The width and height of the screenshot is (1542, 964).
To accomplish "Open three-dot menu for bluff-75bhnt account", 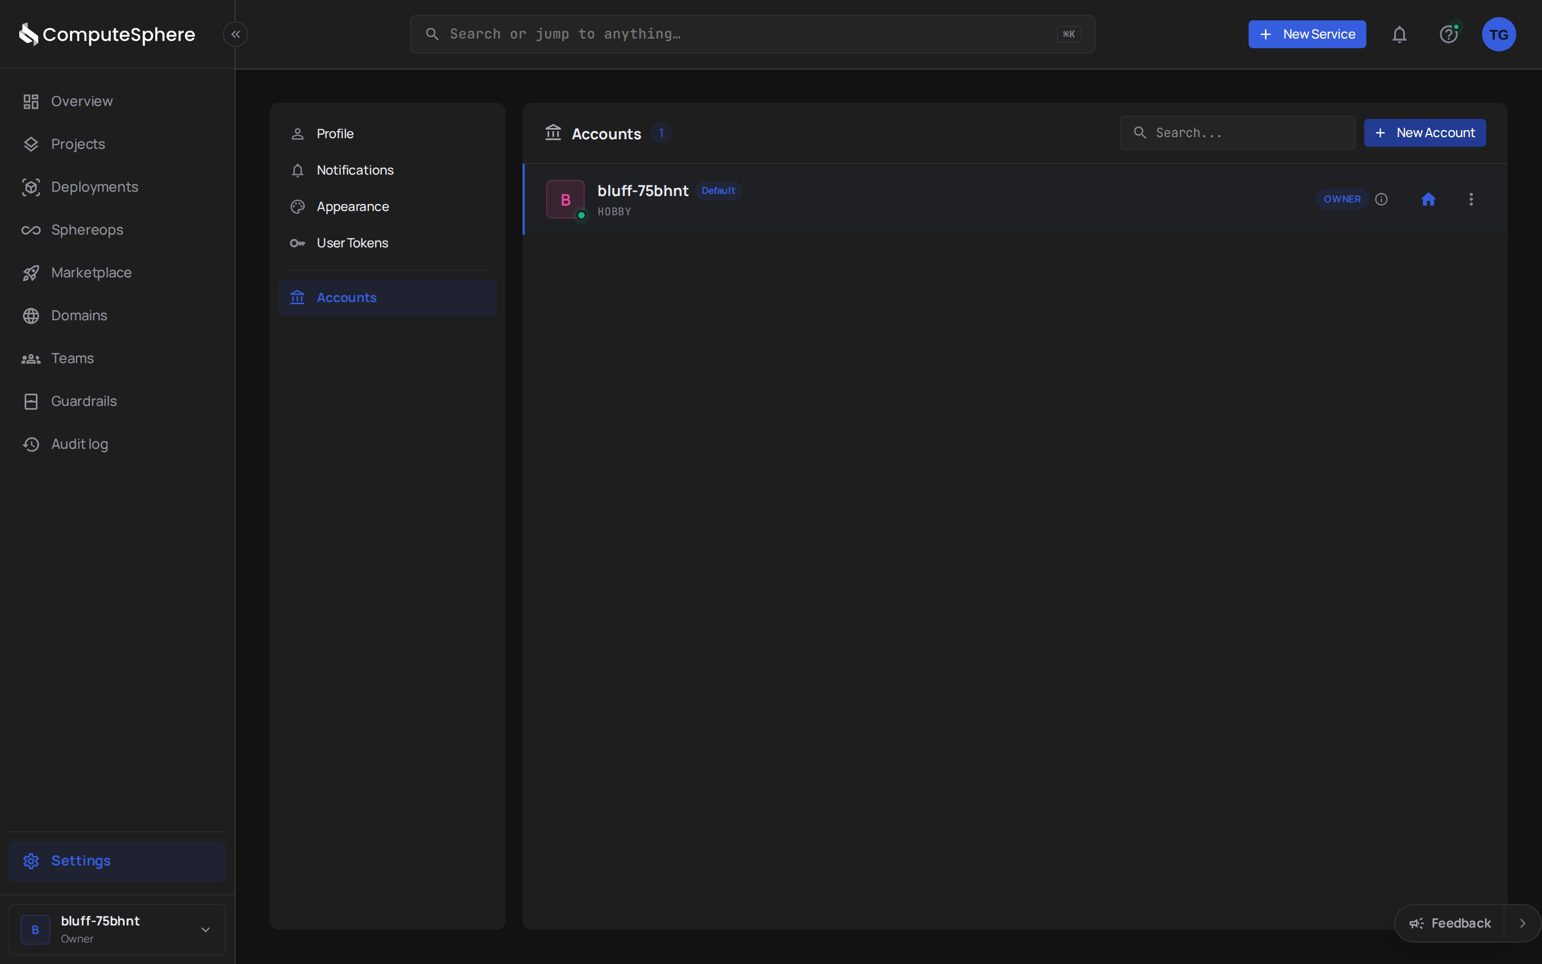I will coord(1471,200).
